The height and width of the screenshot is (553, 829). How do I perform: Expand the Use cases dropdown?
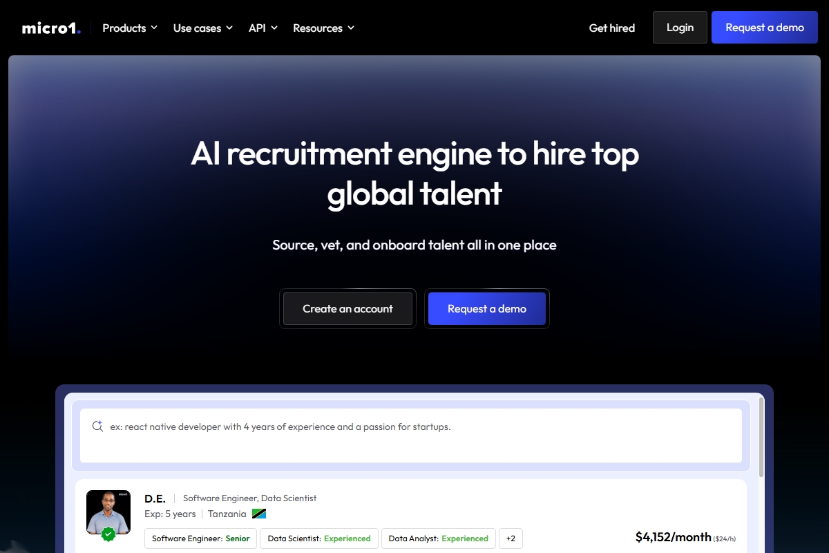click(203, 28)
